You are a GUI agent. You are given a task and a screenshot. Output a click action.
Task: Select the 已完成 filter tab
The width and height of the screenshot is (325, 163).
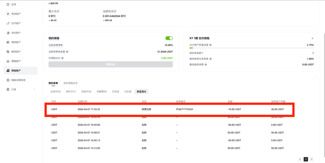[115, 92]
